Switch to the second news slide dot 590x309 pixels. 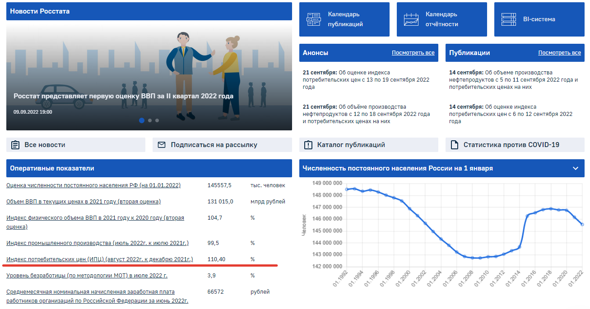(x=150, y=120)
